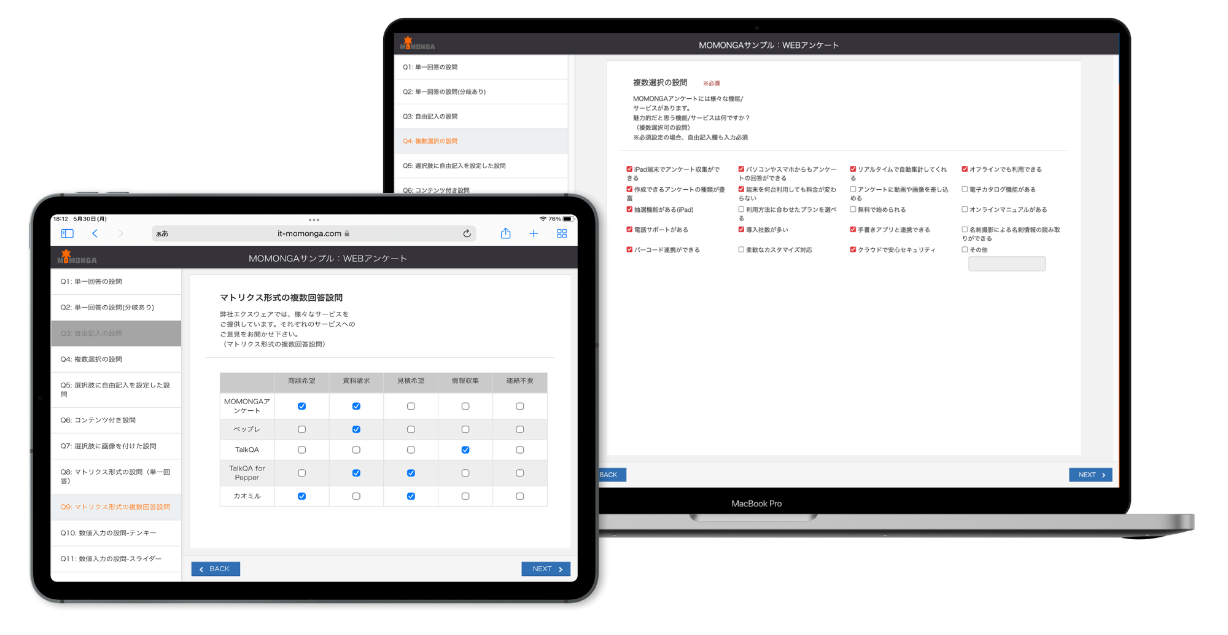Check オンラインマニュアルがある on MacBook
Viewport: 1228px width, 635px height.
965,209
